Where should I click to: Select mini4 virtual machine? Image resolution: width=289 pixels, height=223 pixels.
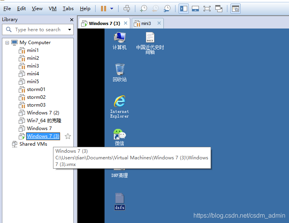[33, 74]
